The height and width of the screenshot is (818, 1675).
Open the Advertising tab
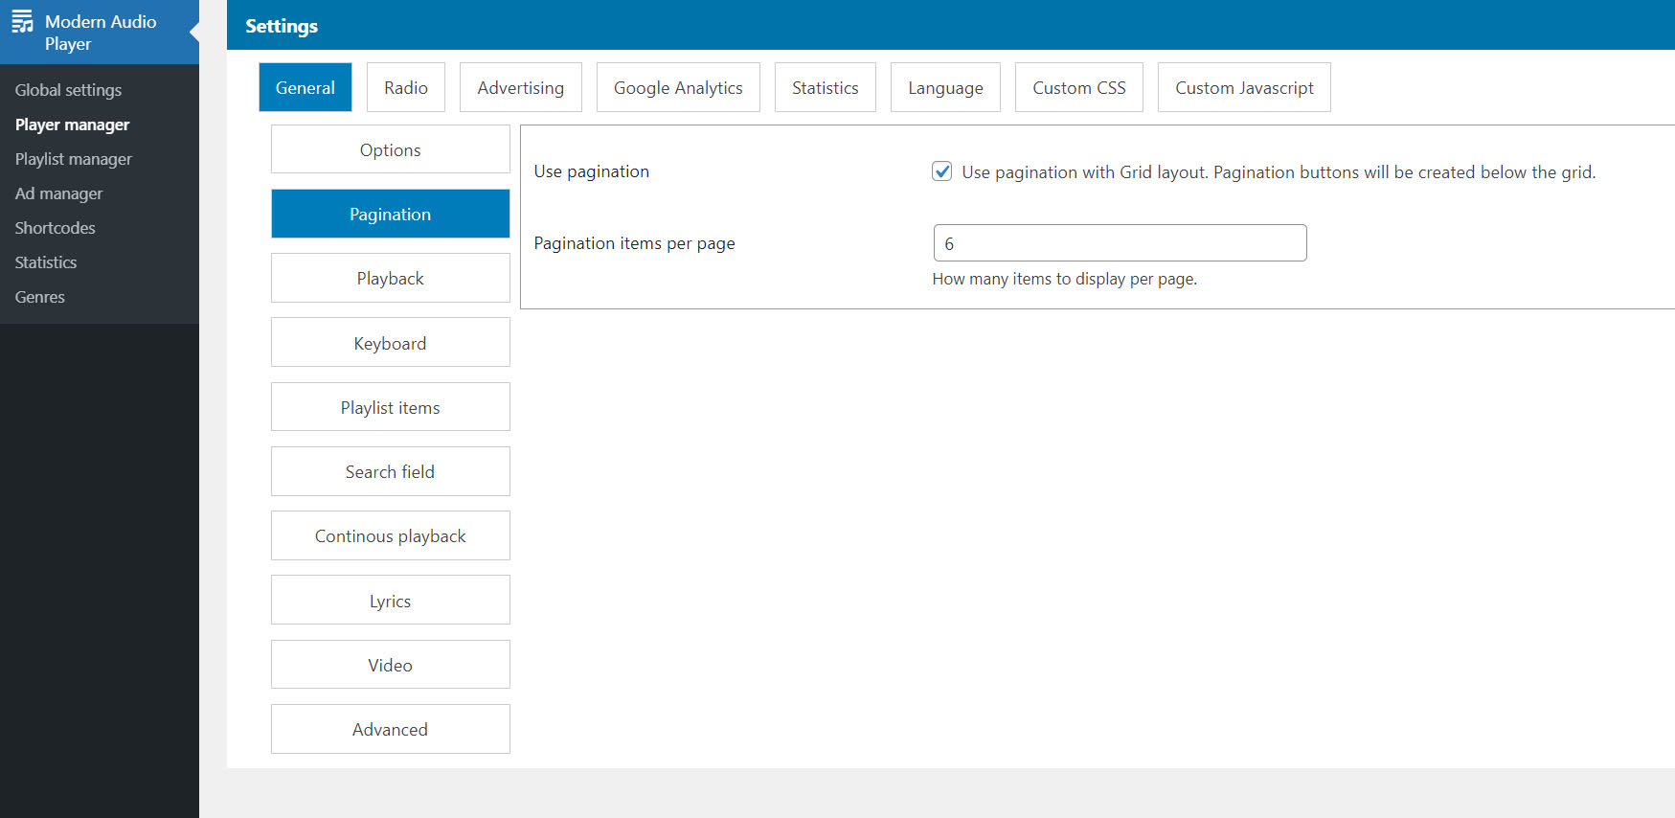[520, 88]
